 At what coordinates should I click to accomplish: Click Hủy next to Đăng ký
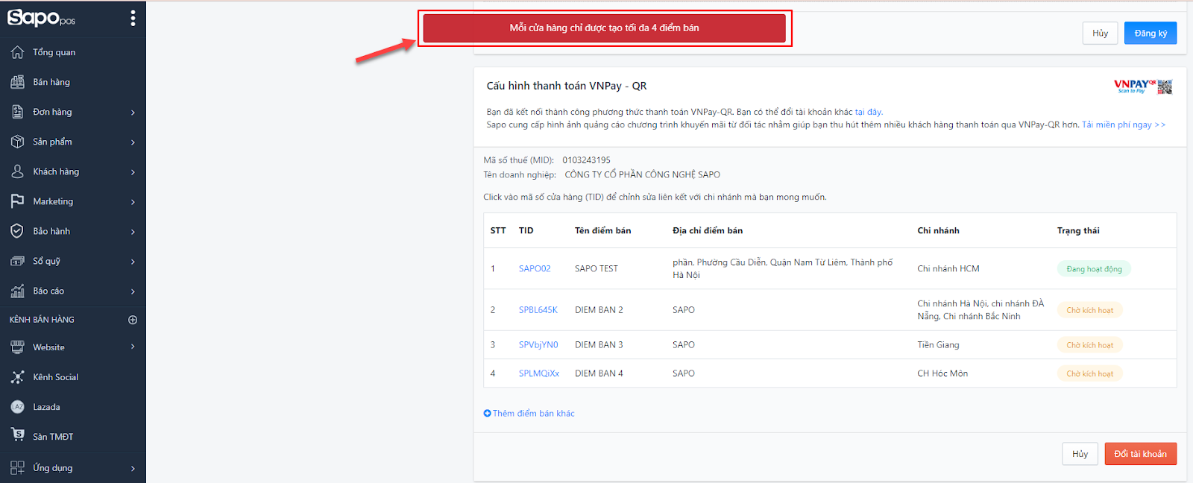coord(1100,33)
